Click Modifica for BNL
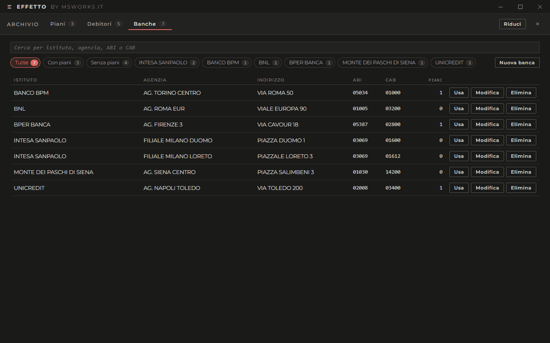 [x=487, y=108]
